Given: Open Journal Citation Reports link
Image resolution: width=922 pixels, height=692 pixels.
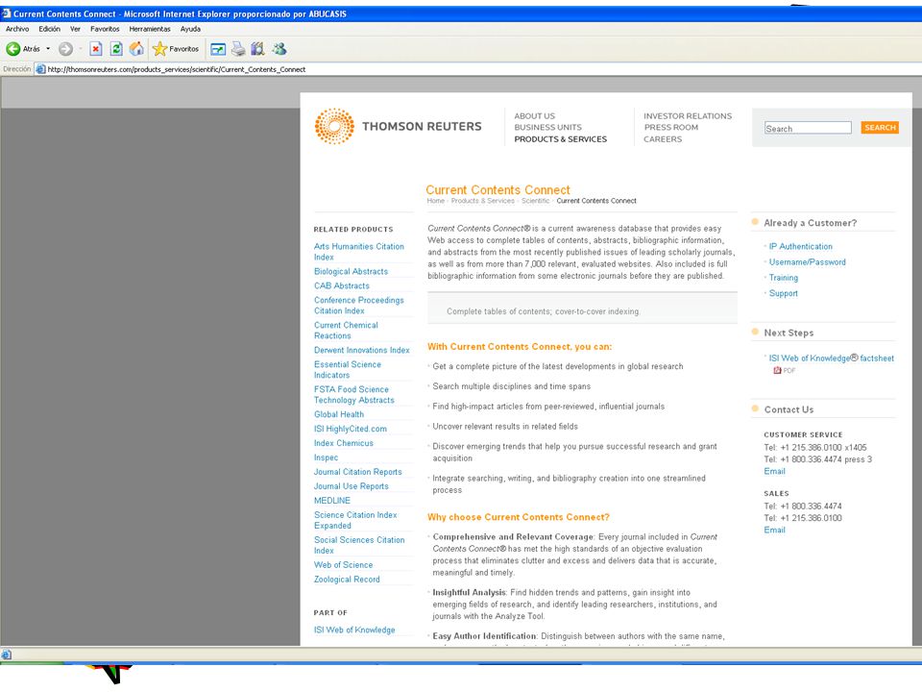Looking at the screenshot, I should coord(357,472).
